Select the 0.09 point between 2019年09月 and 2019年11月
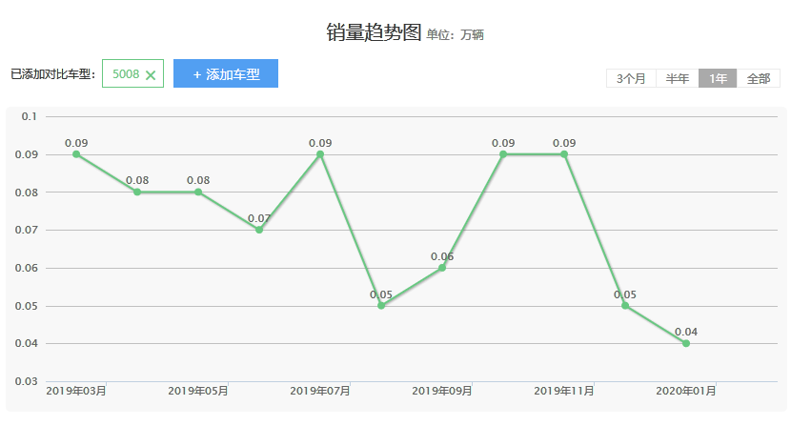This screenshot has width=791, height=426. click(x=503, y=154)
